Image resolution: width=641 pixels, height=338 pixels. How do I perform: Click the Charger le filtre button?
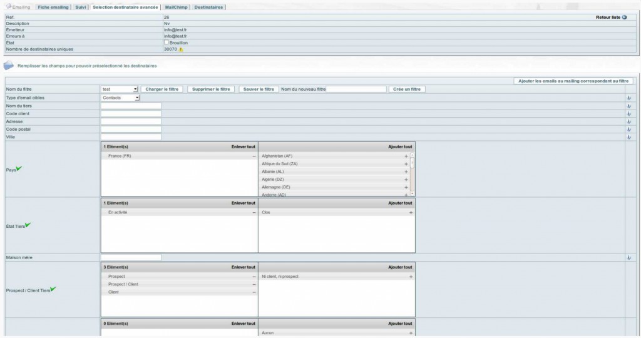click(162, 90)
